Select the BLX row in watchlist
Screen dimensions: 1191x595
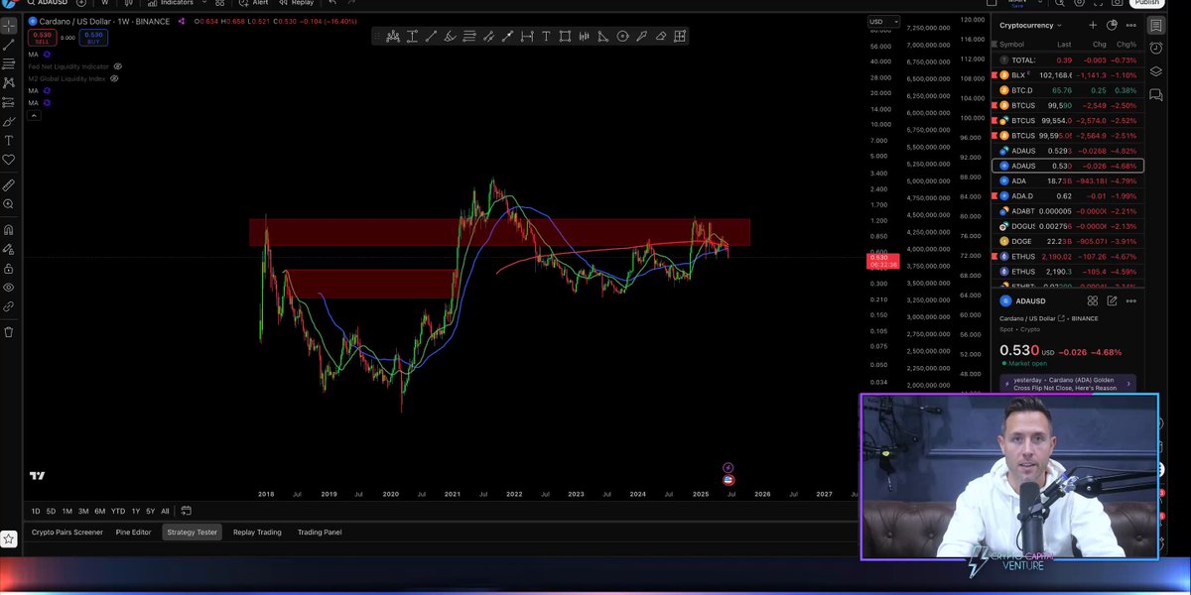click(1068, 75)
